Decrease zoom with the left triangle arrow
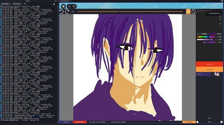 (197, 122)
